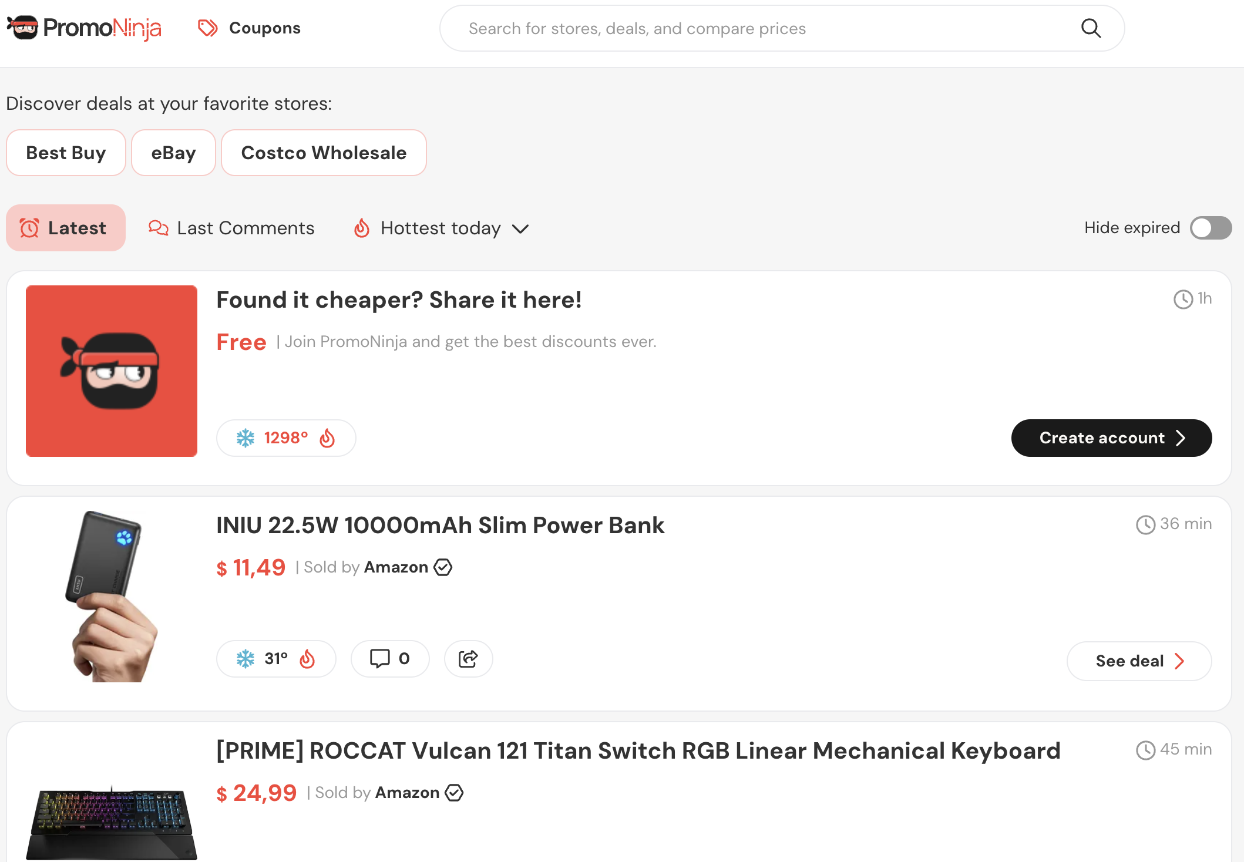Open the Costco Wholesale store chip

(x=324, y=153)
